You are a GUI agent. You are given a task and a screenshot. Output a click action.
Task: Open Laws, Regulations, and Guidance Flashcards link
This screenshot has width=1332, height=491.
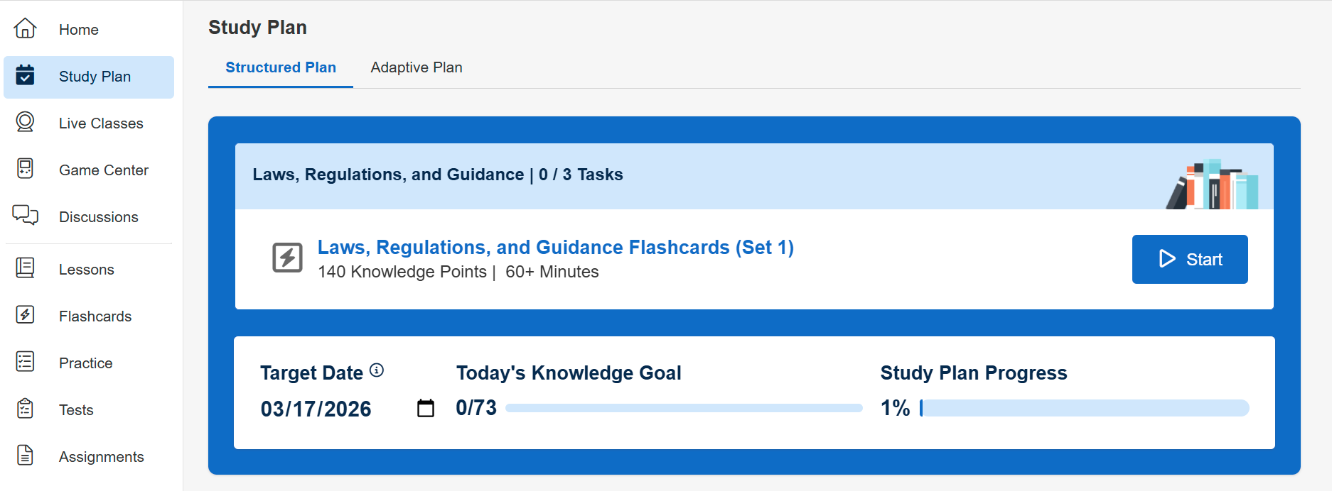pos(555,248)
